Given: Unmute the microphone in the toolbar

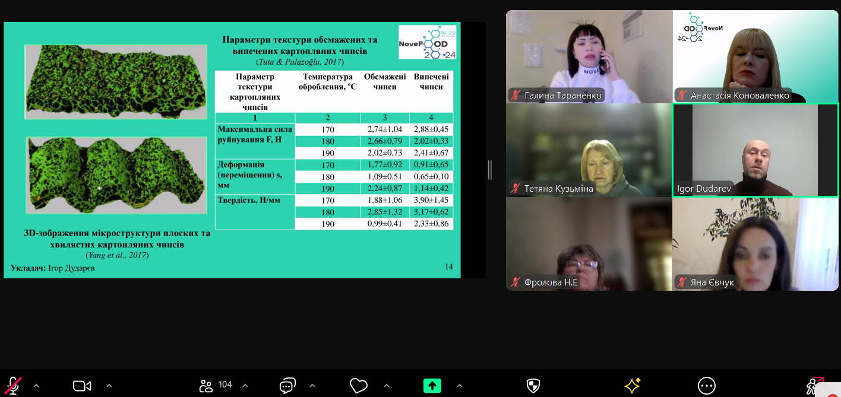Looking at the screenshot, I should 13,386.
